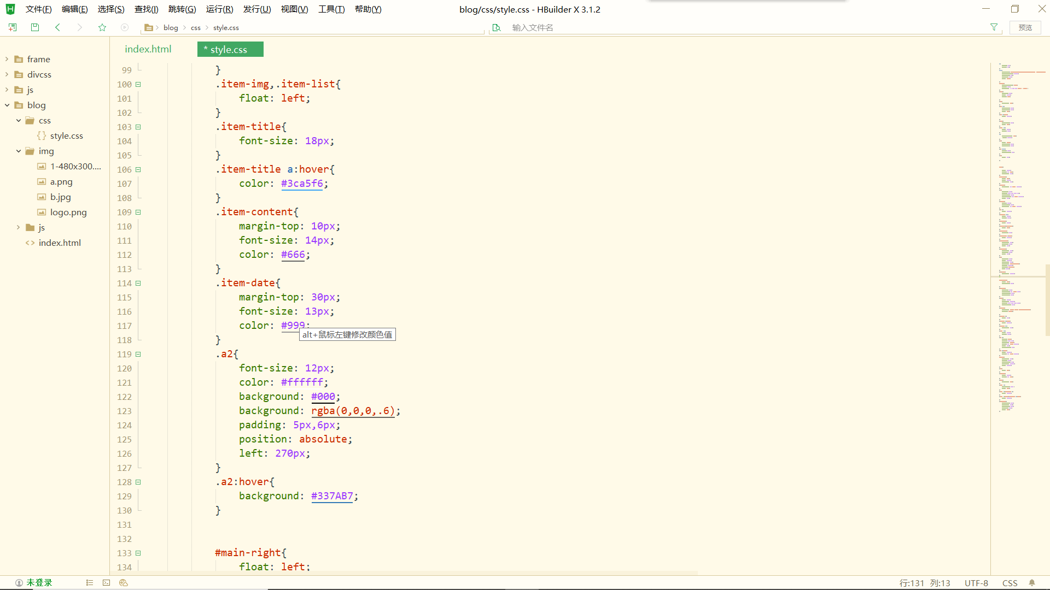Click the a.png image file icon
Viewport: 1050px width, 590px height.
(42, 181)
